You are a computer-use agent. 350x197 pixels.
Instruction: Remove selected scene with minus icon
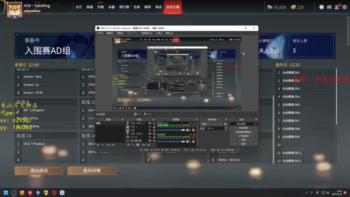coord(103,145)
